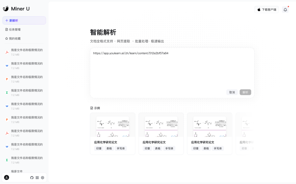Click the 取消 cancel button

coord(232,92)
